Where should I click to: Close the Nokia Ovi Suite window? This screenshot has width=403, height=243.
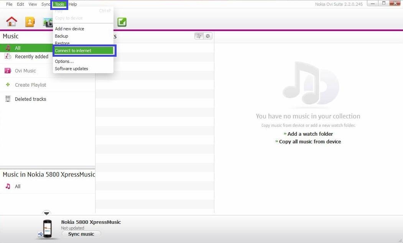395,3
